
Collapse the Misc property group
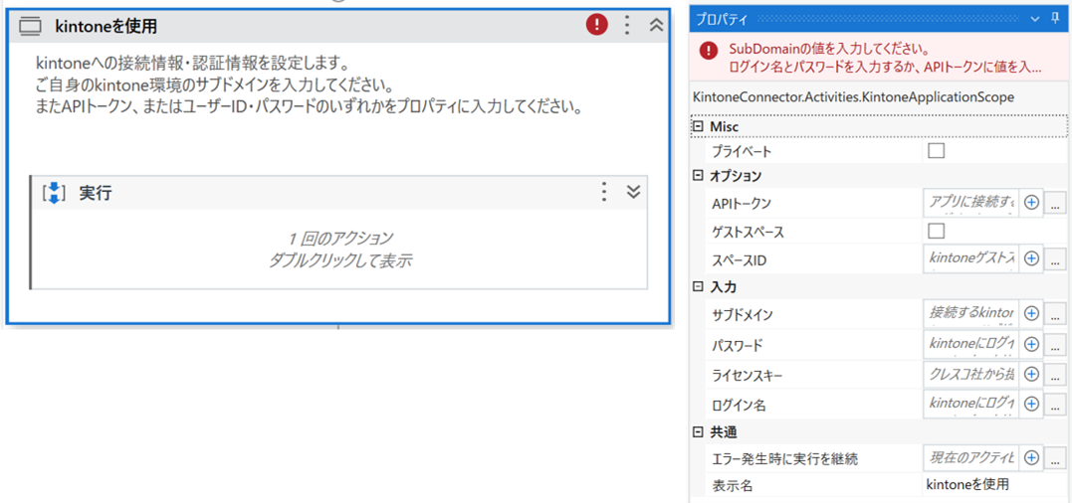[698, 127]
